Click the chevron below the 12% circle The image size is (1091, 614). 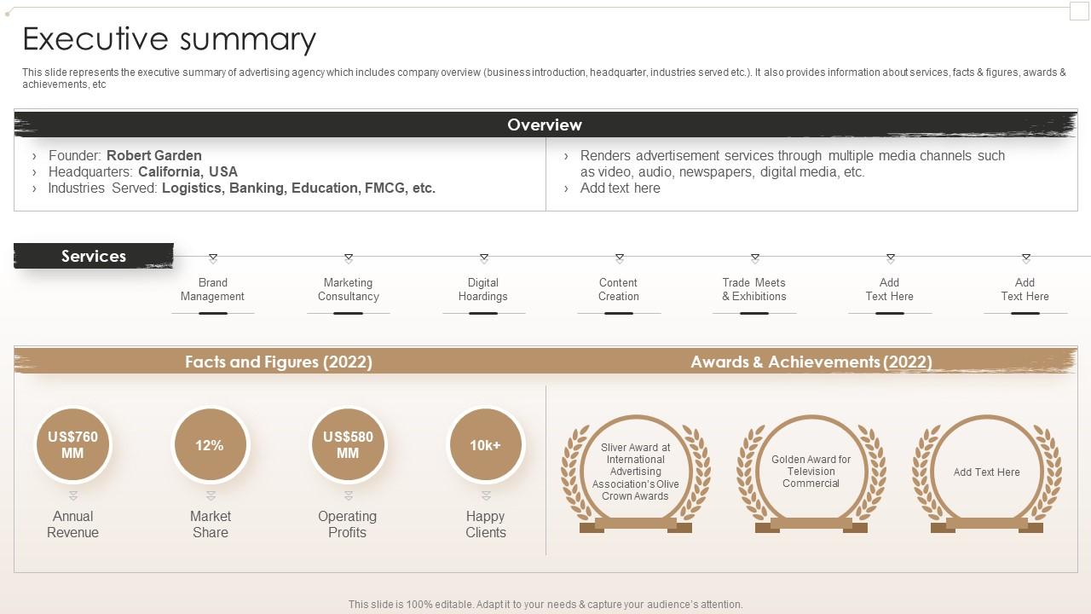pos(211,495)
